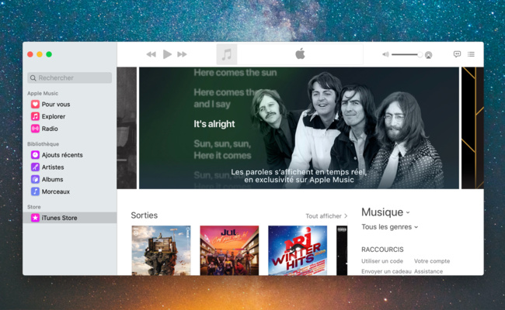505x310 pixels.
Task: Click Utiliser un code shortcut link
Action: coord(382,261)
